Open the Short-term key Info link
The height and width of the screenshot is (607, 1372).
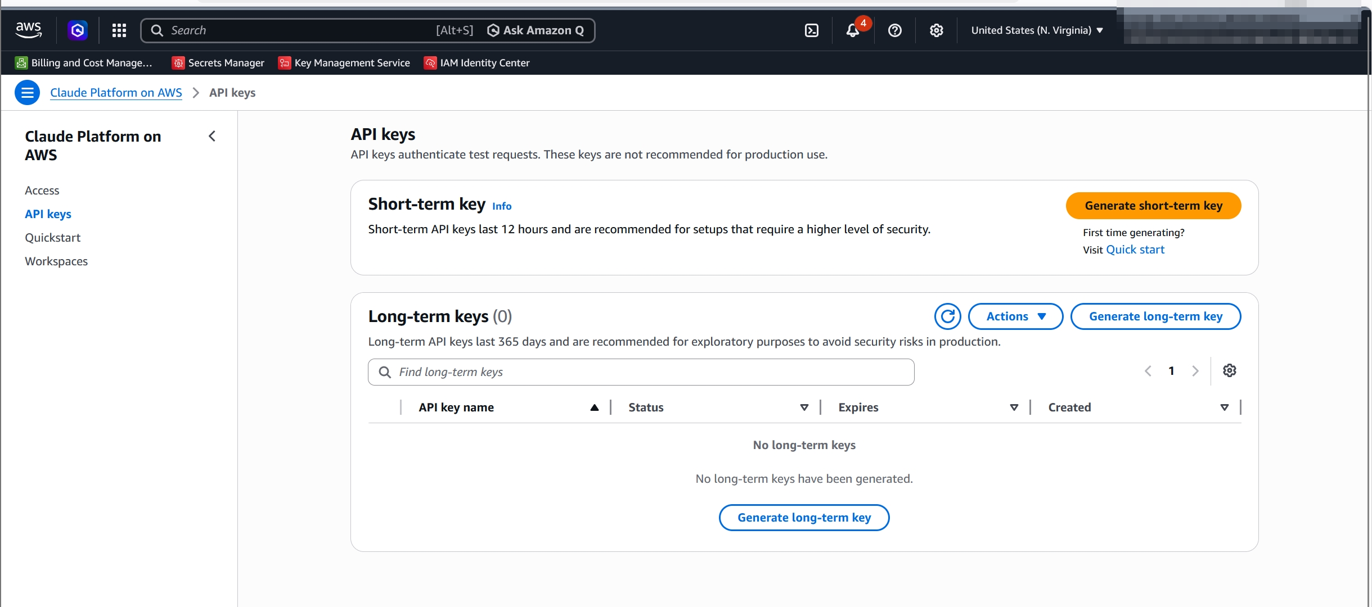pos(502,206)
